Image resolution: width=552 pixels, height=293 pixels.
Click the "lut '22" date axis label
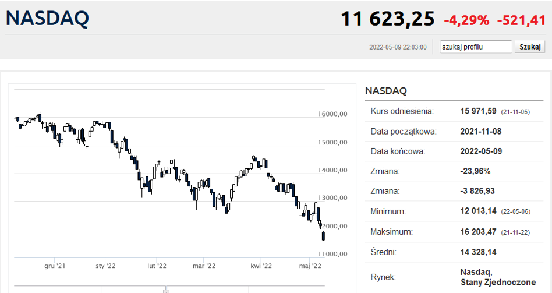[157, 266]
